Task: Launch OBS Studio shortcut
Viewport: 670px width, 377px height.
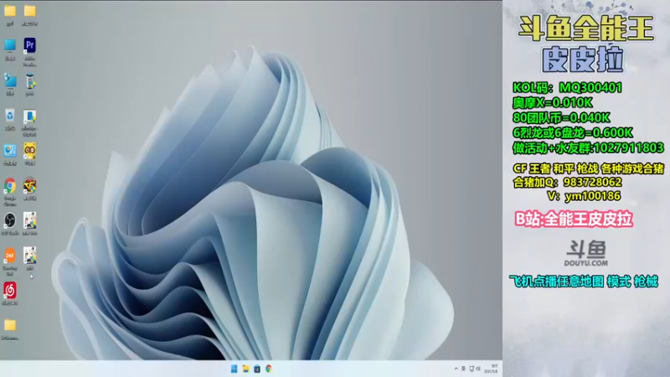Action: pos(10,221)
